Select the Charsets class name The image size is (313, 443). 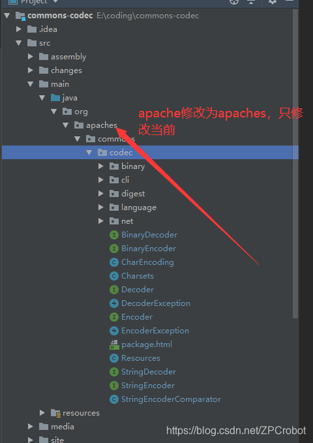pyautogui.click(x=138, y=276)
